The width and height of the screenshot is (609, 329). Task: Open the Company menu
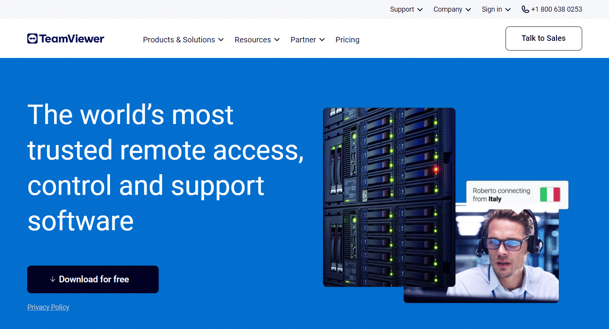pos(452,9)
